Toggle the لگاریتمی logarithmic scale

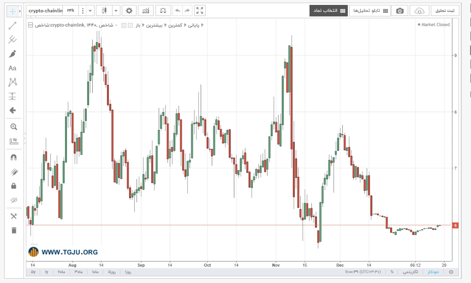pyautogui.click(x=410, y=272)
